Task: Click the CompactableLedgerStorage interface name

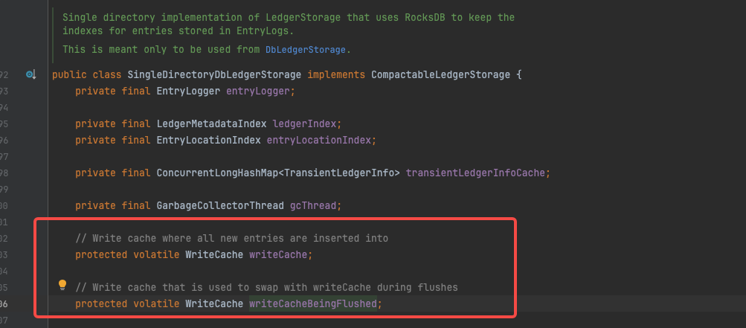Action: (440, 74)
